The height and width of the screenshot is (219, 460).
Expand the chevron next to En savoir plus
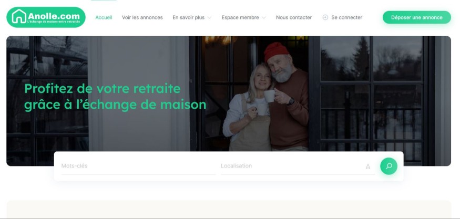209,18
